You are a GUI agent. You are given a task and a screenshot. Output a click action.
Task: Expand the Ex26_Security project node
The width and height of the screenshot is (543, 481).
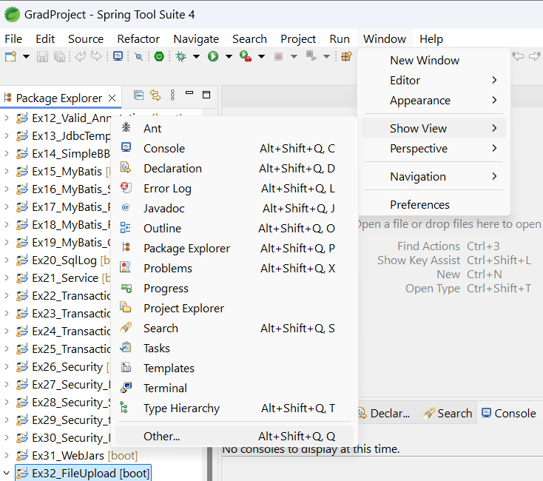pos(7,367)
